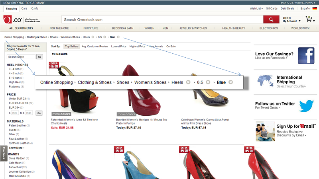Remove the Blue filter in enlarged breadcrumb
Viewport: 319px width, 179px height.
[x=230, y=82]
